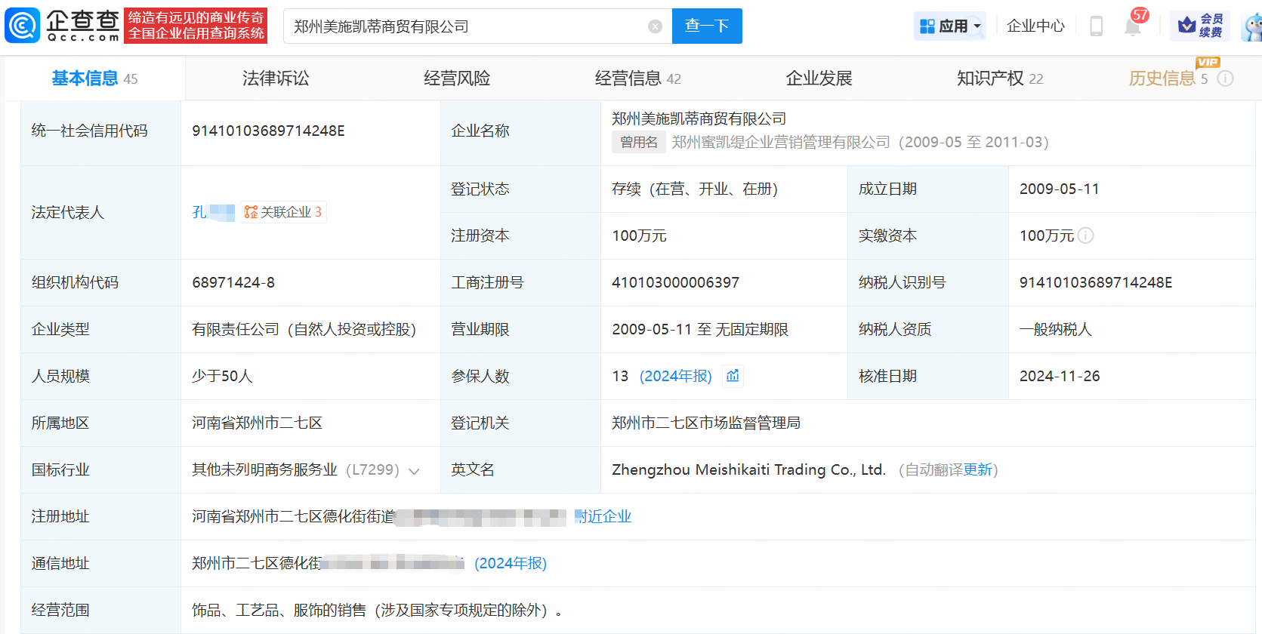
Task: Click former name 郑州蜜凯缇企业营销管理有限公司
Action: click(x=781, y=142)
